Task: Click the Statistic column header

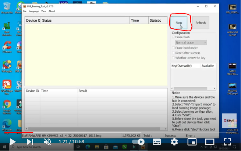Action: (x=158, y=20)
